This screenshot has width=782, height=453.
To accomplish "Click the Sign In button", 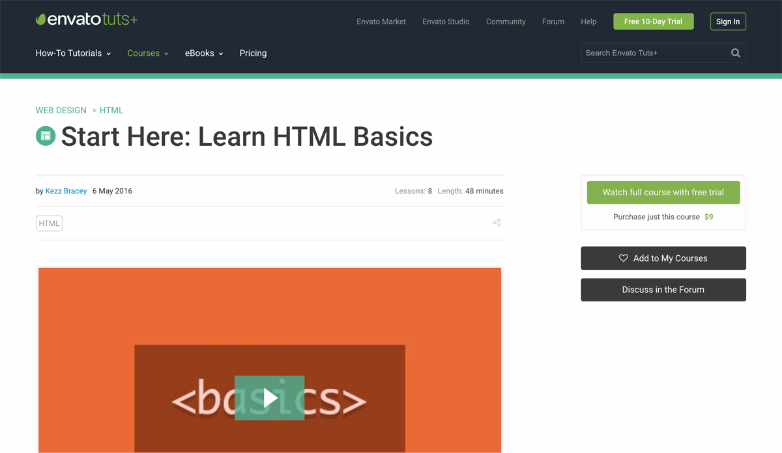I will tap(728, 21).
